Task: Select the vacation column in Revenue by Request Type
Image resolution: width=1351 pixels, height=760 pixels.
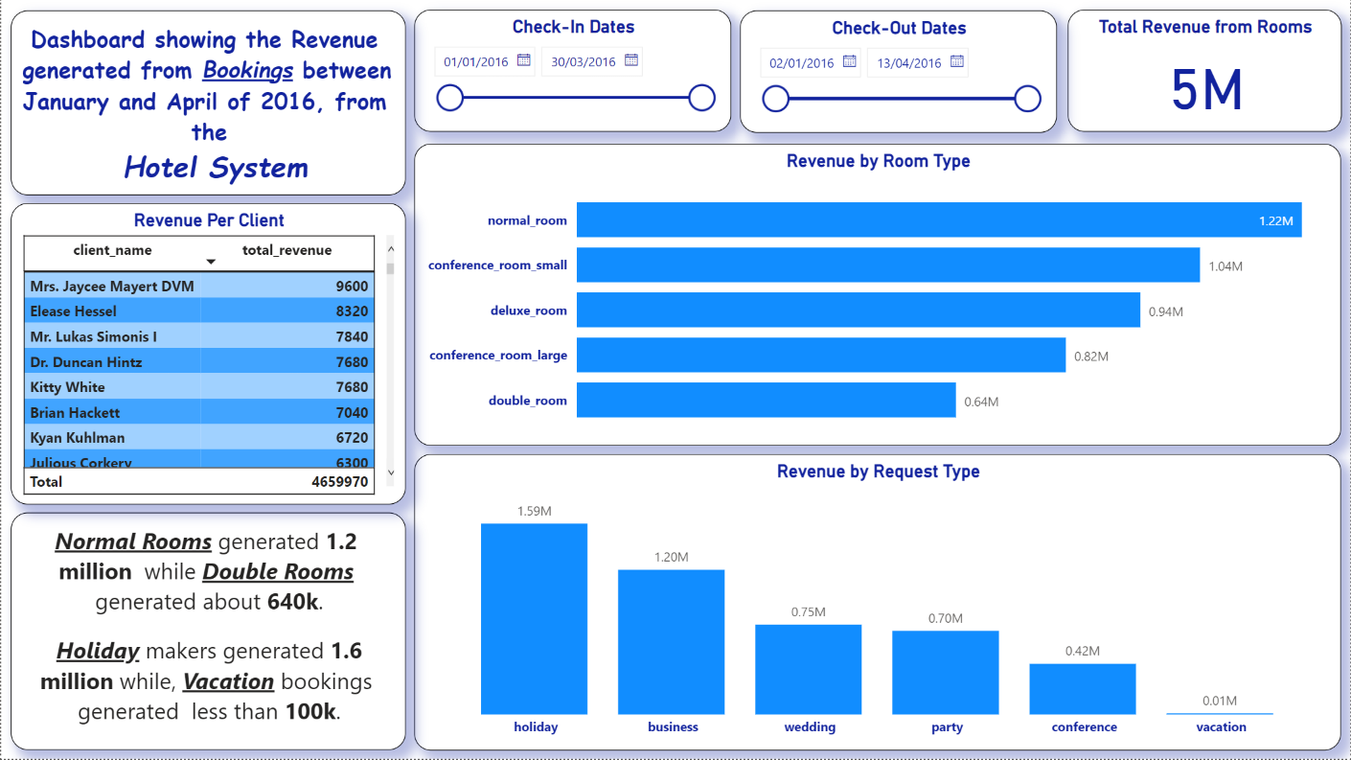Action: 1219,711
